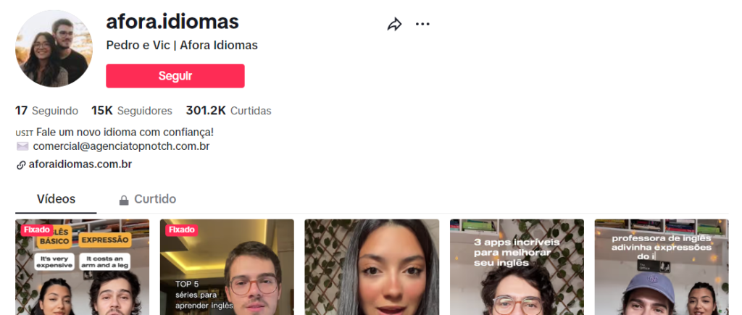Open the Inglês Básico Expressão video

(83, 266)
